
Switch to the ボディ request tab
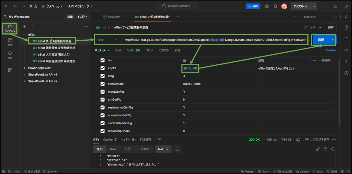pyautogui.click(x=150, y=50)
